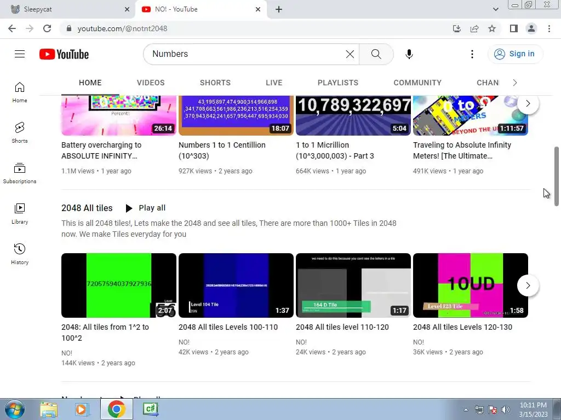Go to the YouTube logo home link
This screenshot has height=420, width=561.
64,54
